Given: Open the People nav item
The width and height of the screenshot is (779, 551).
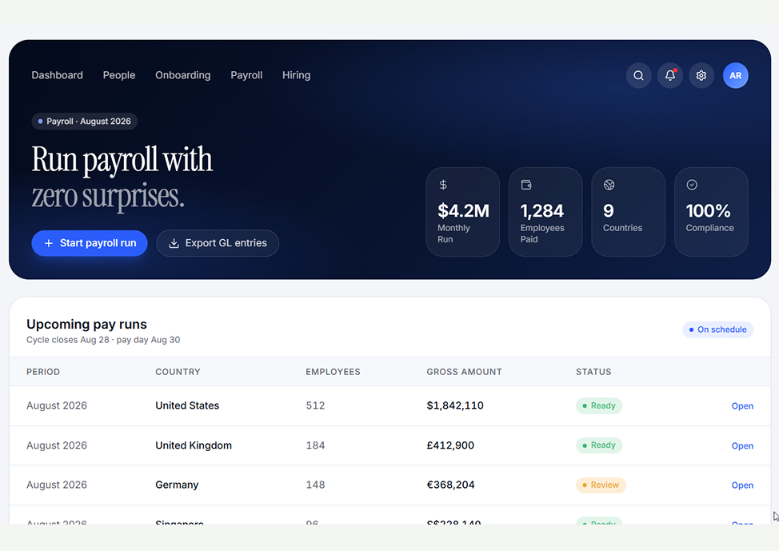Looking at the screenshot, I should coord(119,75).
